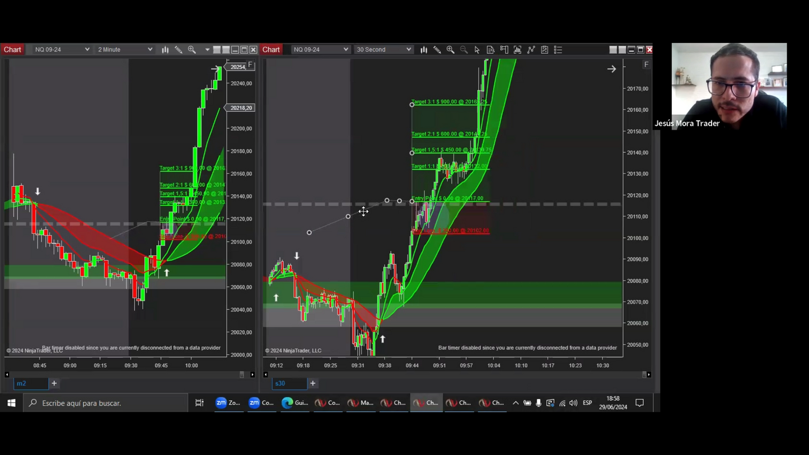Open Edge Gui... taskbar button
The image size is (809, 455).
[x=295, y=403]
